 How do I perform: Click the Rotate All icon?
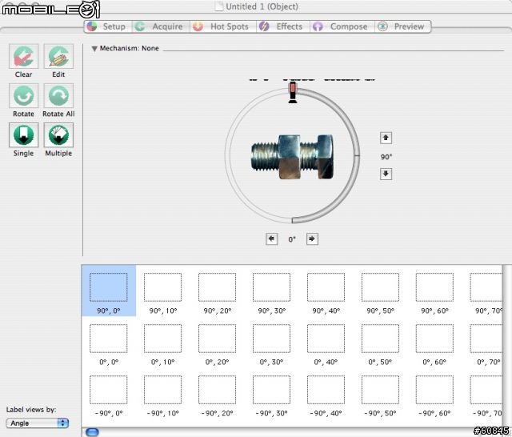coord(58,95)
